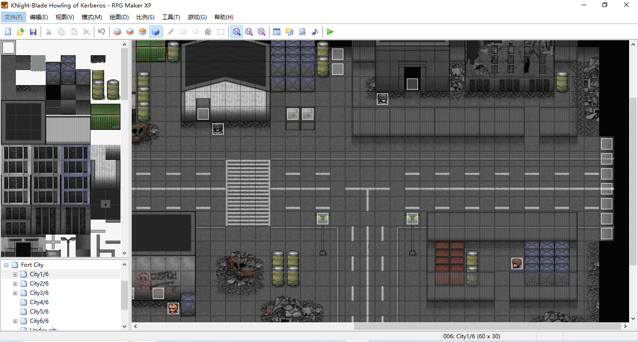
Task: Select the Rectangle drawing tool
Action: click(183, 32)
